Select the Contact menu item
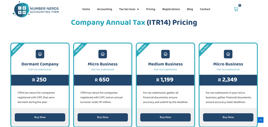The width and height of the screenshot is (268, 127). coord(205,9)
